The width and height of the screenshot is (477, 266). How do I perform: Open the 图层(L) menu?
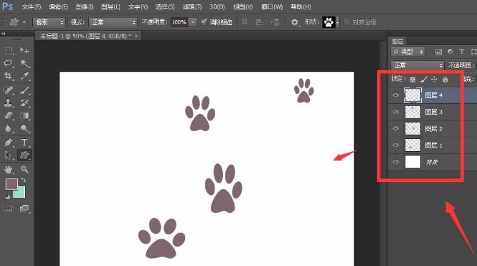pyautogui.click(x=110, y=7)
